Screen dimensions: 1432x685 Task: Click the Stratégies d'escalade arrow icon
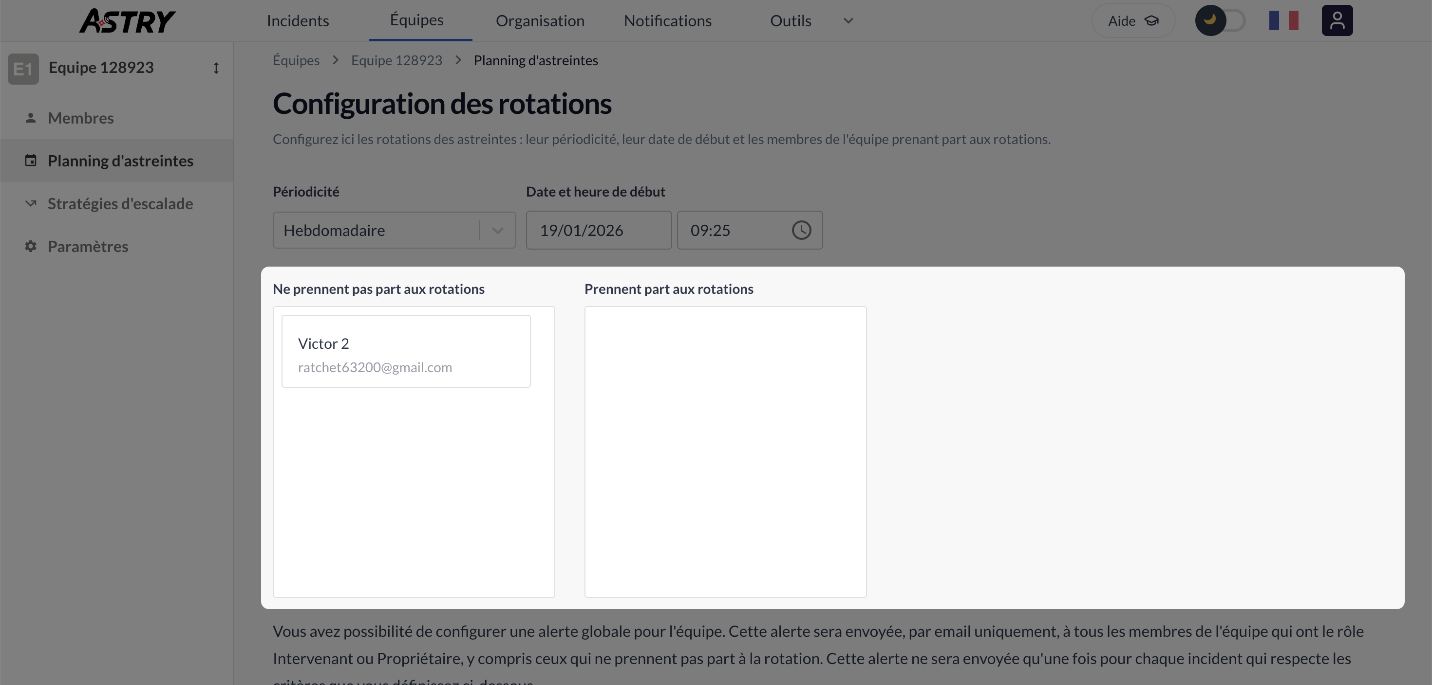31,203
